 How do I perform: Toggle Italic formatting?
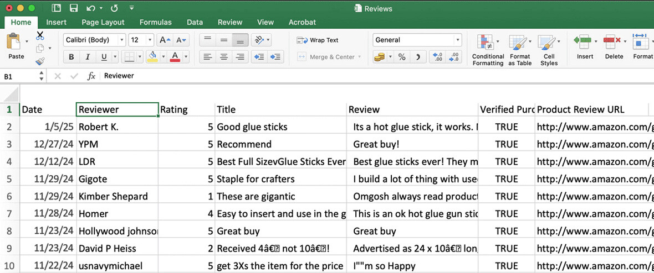coord(87,56)
